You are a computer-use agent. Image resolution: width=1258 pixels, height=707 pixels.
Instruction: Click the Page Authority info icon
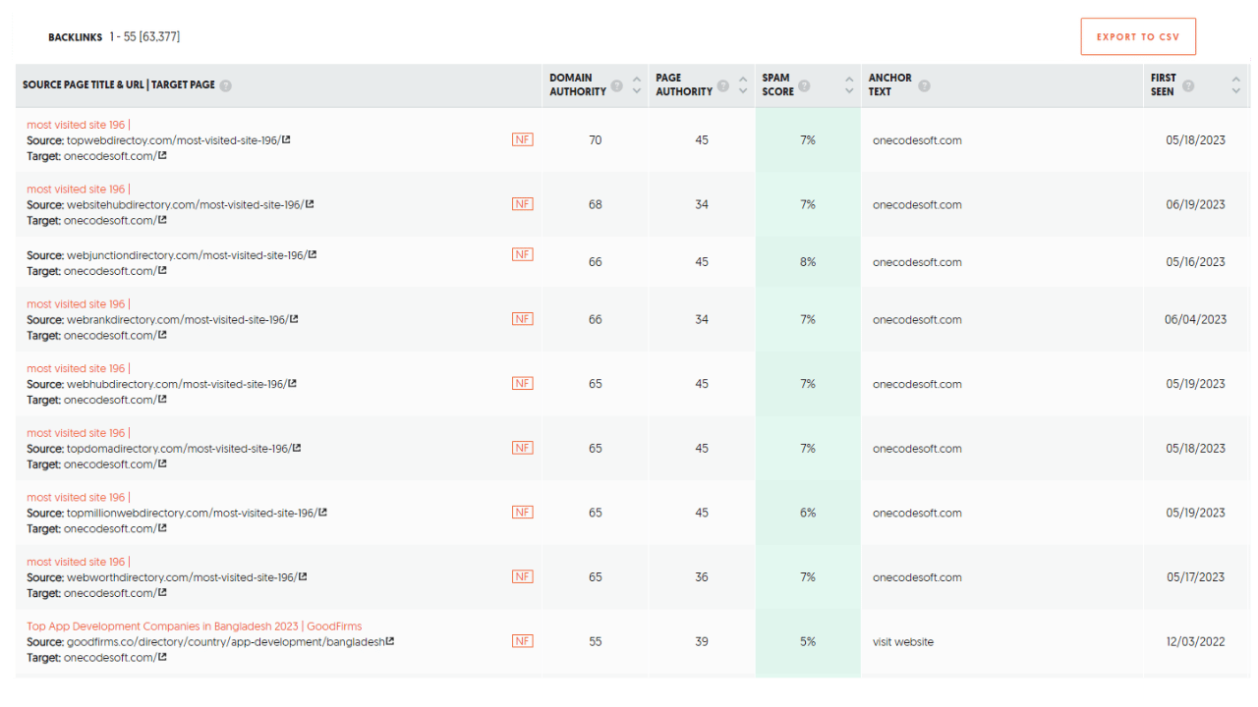tap(723, 85)
